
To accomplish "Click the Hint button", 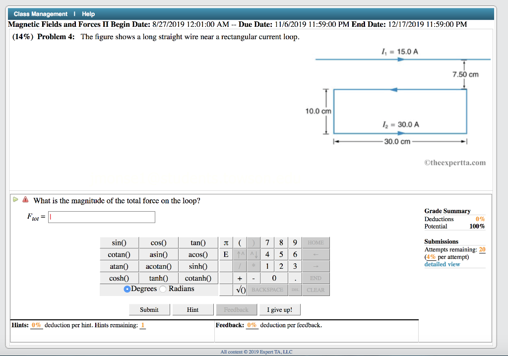I will (x=193, y=309).
